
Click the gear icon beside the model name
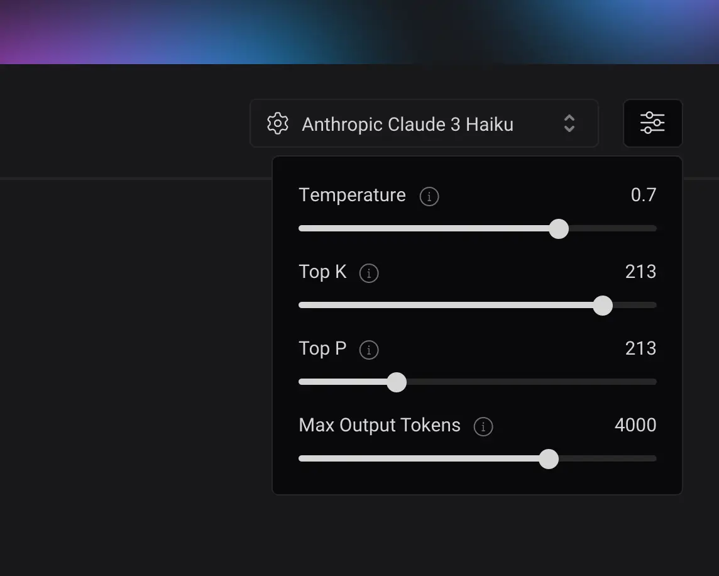coord(278,123)
